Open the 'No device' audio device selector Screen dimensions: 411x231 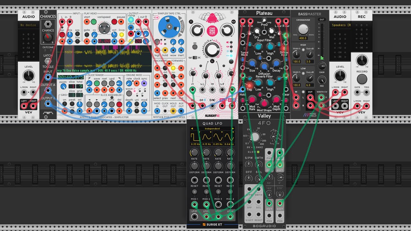coord(28,25)
